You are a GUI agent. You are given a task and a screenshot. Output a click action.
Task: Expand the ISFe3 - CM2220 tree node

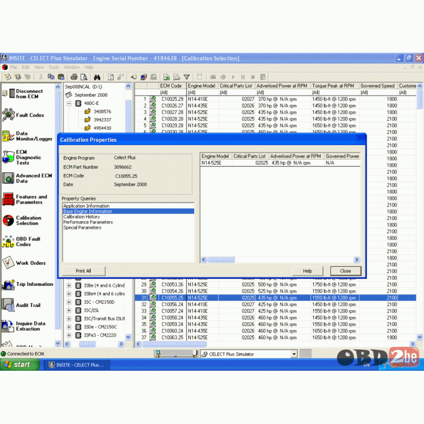(x=69, y=335)
